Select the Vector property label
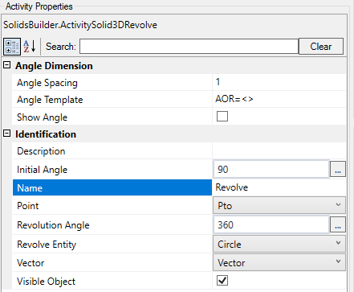The image size is (354, 292). [31, 263]
